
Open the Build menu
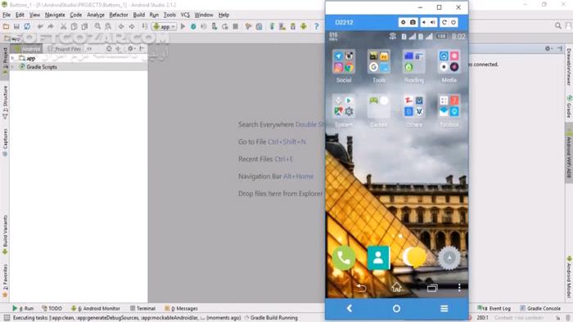pyautogui.click(x=139, y=15)
